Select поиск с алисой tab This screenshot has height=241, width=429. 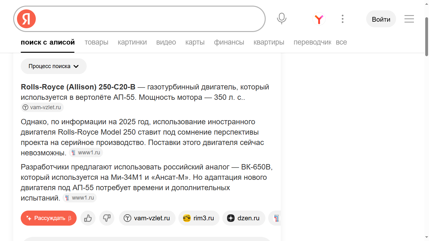[x=48, y=42]
